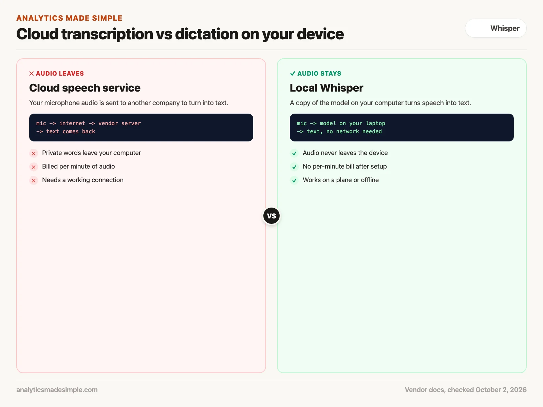Click the X icon beside Needs a working connection
The image size is (543, 407).
[34, 180]
